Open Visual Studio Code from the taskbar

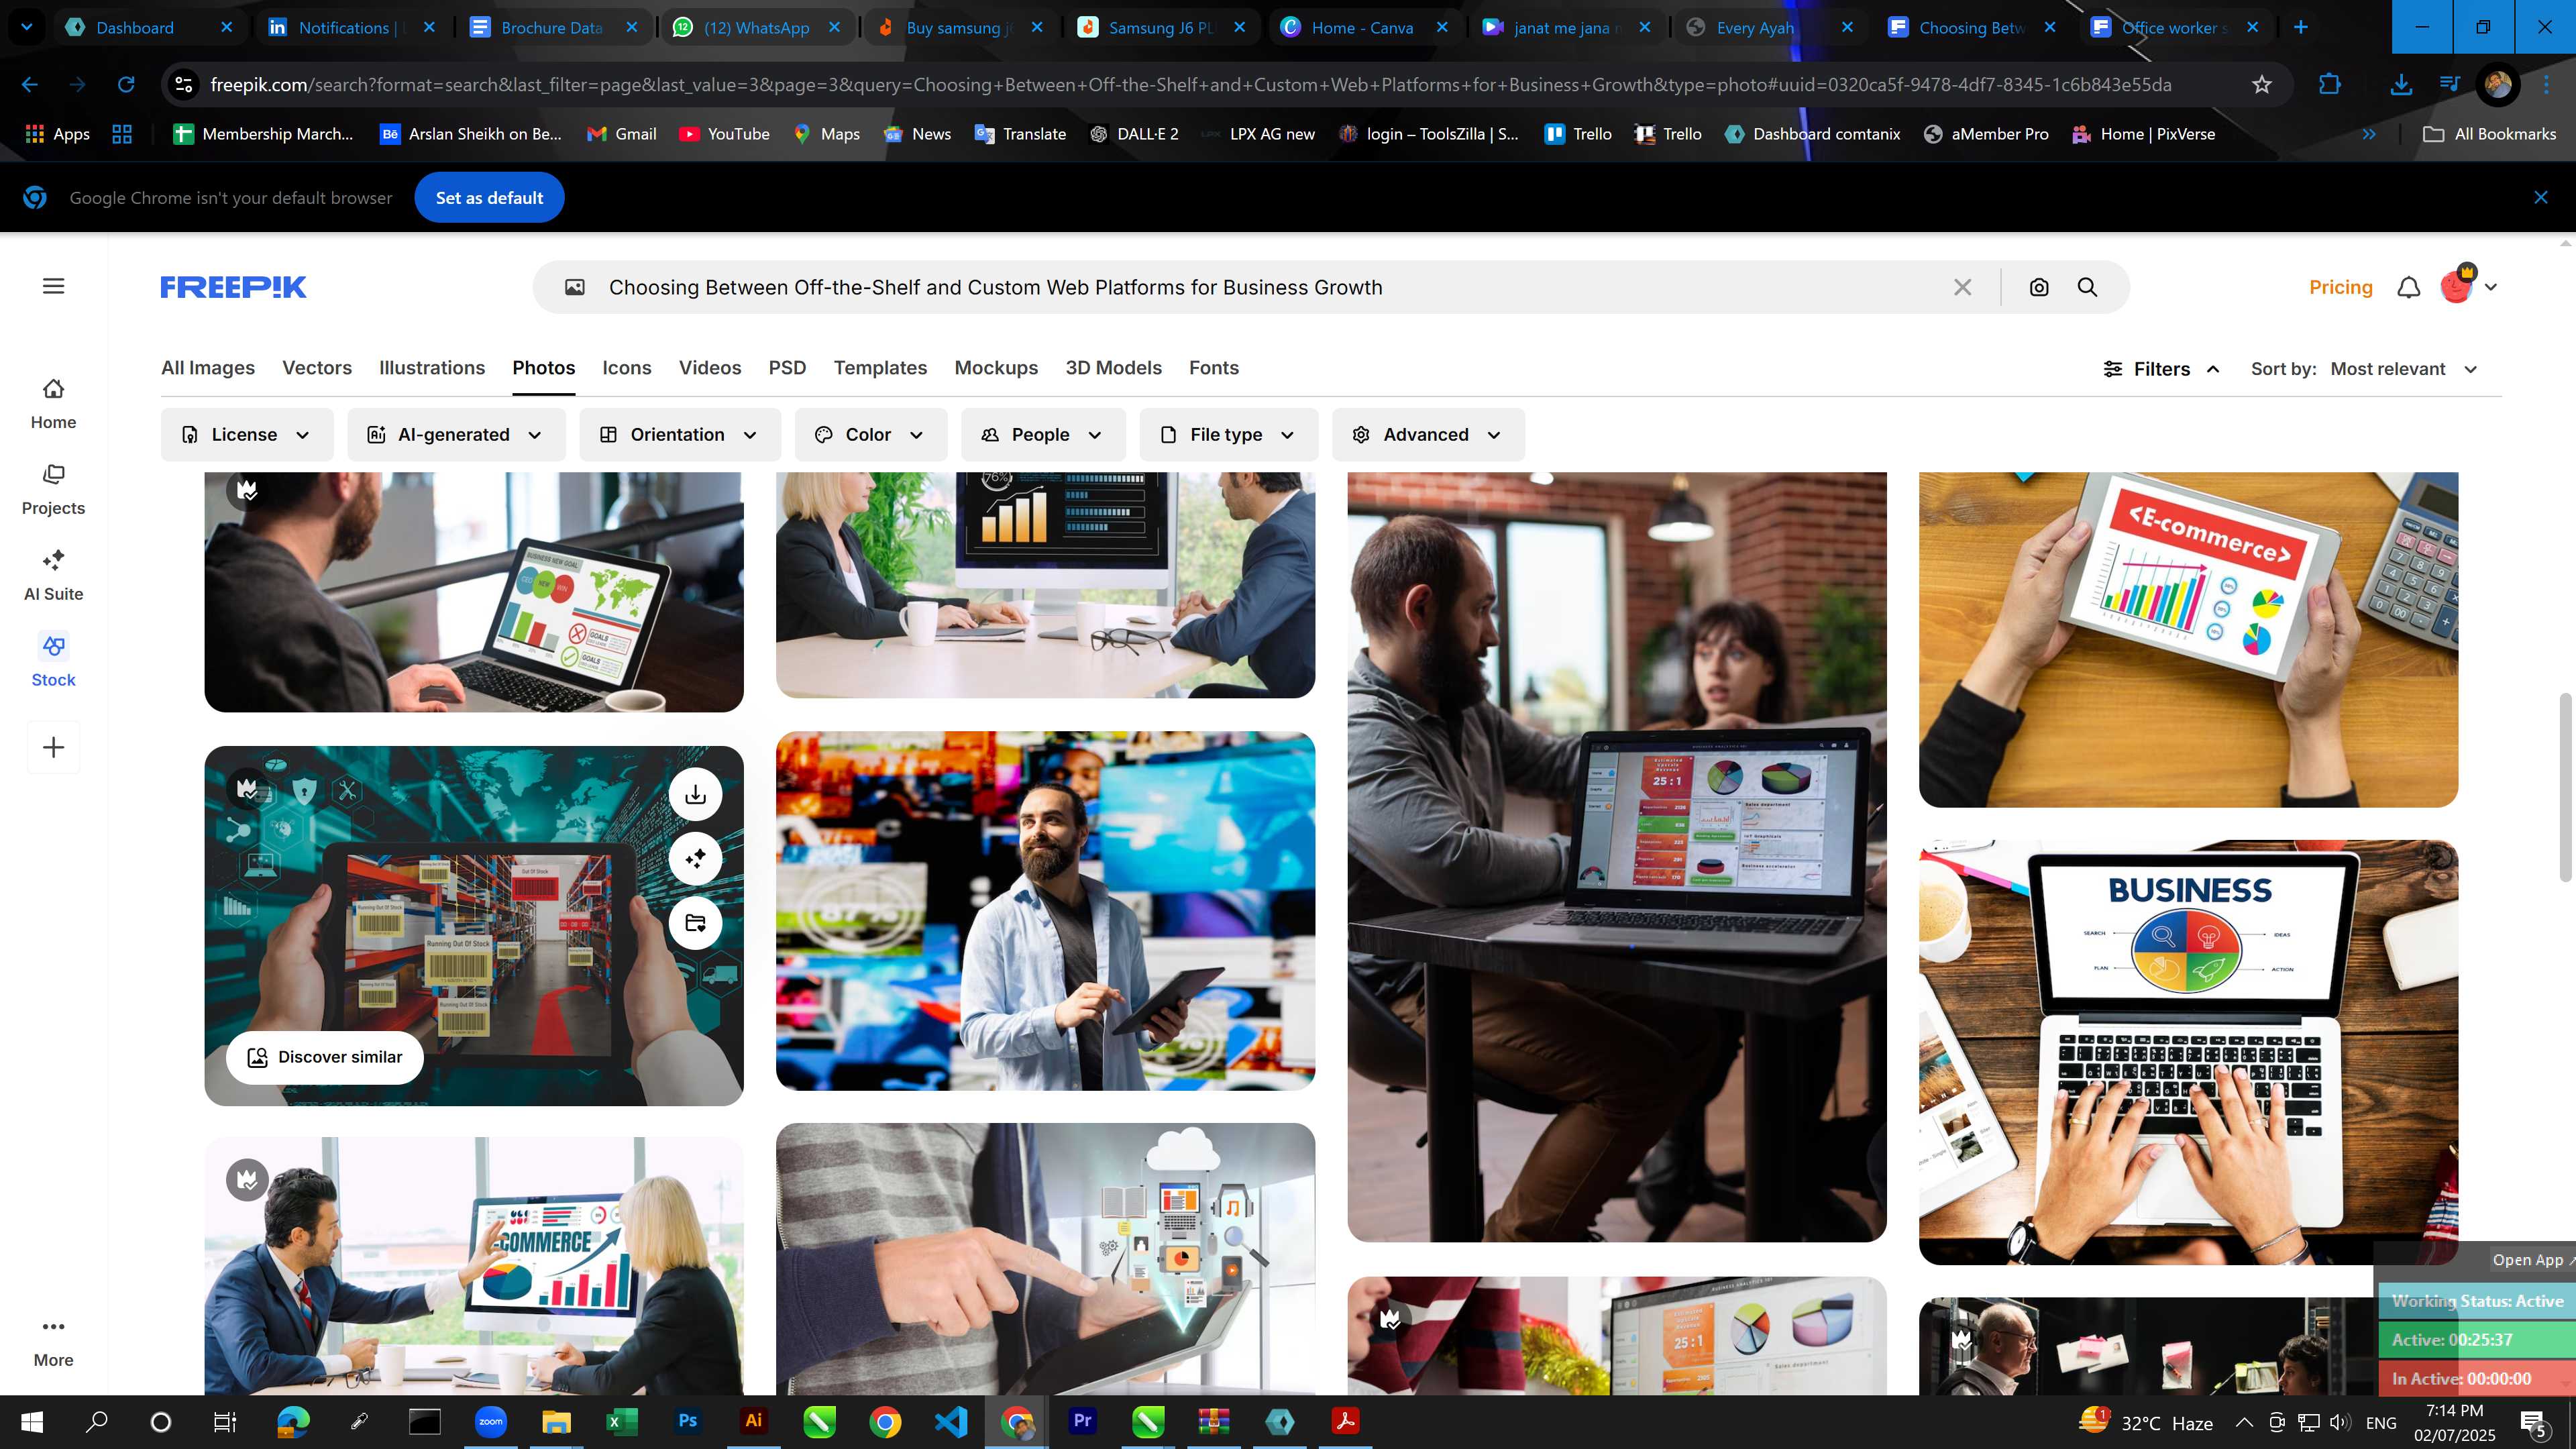(x=950, y=1421)
